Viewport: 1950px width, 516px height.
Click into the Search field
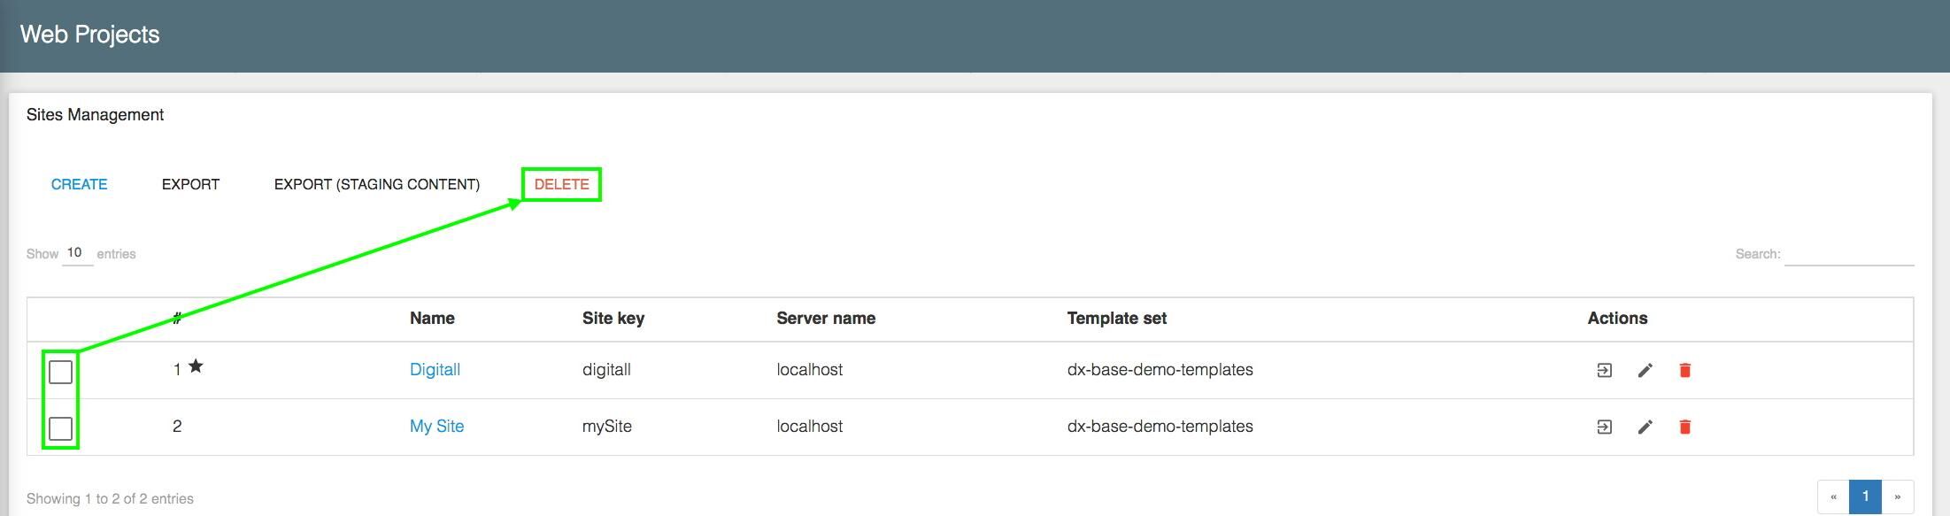[1848, 254]
